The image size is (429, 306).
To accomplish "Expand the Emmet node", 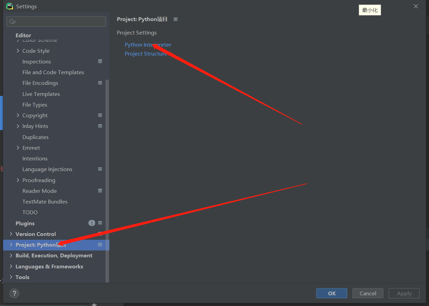I will point(18,148).
